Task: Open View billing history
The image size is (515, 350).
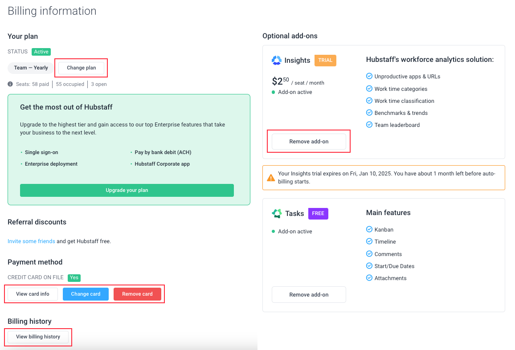Action: pos(38,337)
